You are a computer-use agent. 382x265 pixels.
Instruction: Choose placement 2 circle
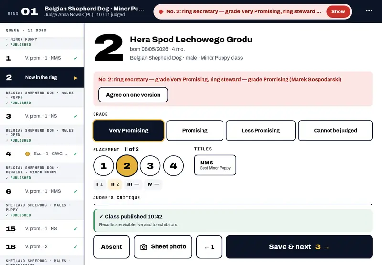click(127, 166)
